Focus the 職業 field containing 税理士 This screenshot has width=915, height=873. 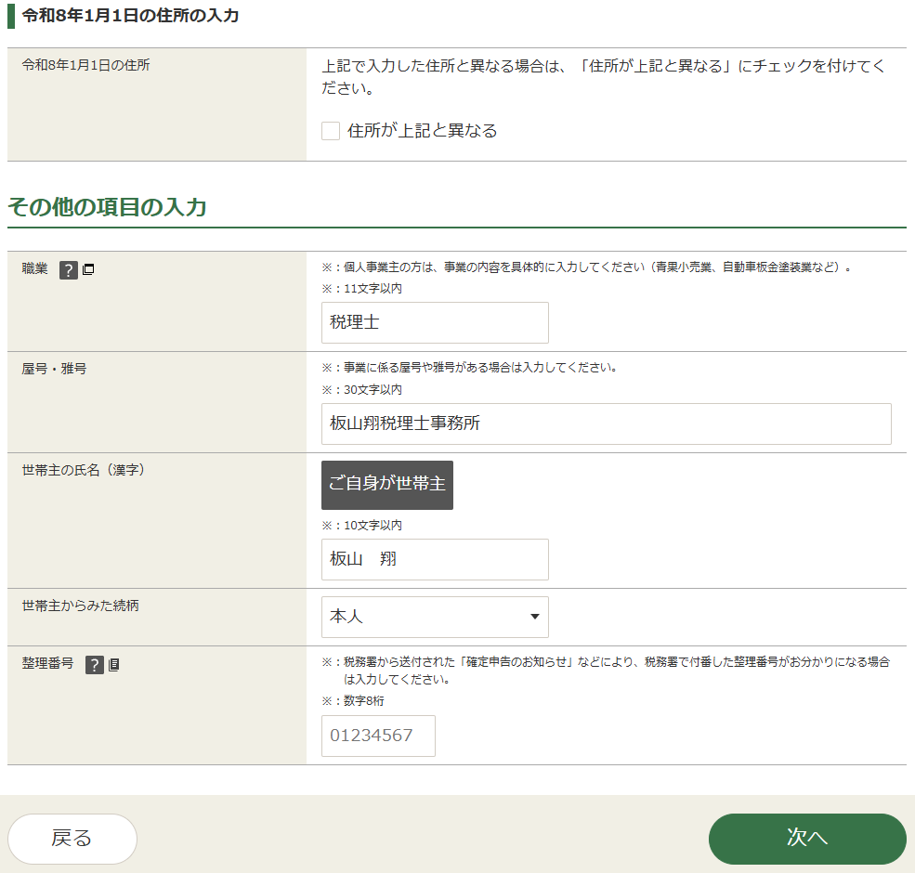click(435, 322)
